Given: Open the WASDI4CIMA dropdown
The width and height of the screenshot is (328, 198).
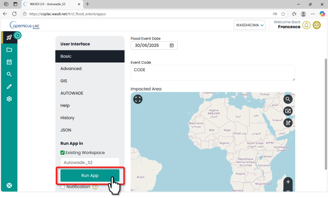Looking at the screenshot, I should 249,25.
